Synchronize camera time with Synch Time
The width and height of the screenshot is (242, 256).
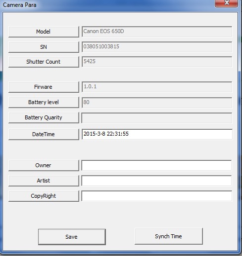169,236
